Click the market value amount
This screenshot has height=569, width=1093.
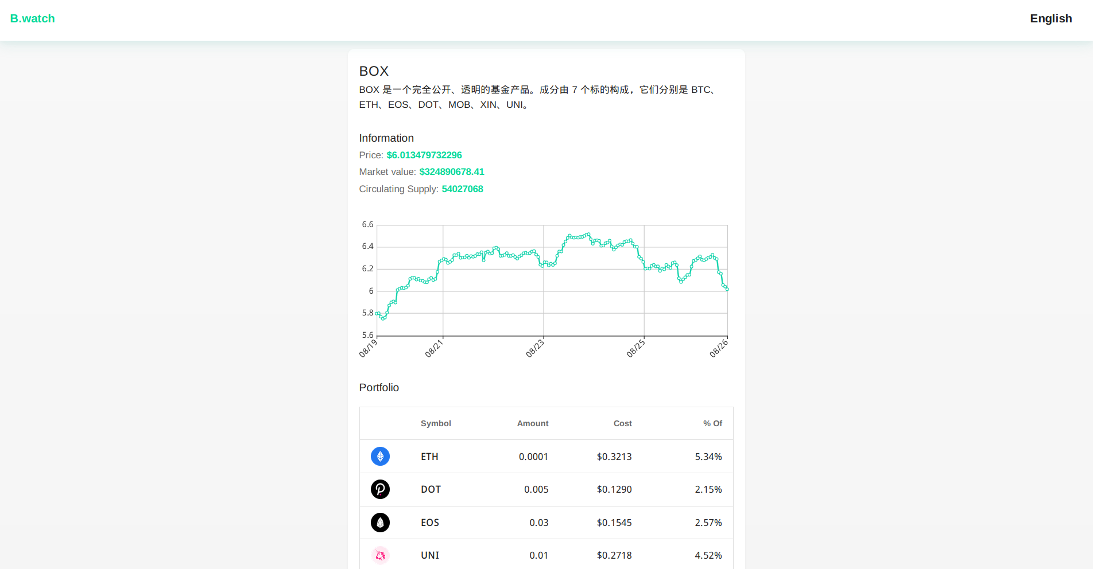452,172
